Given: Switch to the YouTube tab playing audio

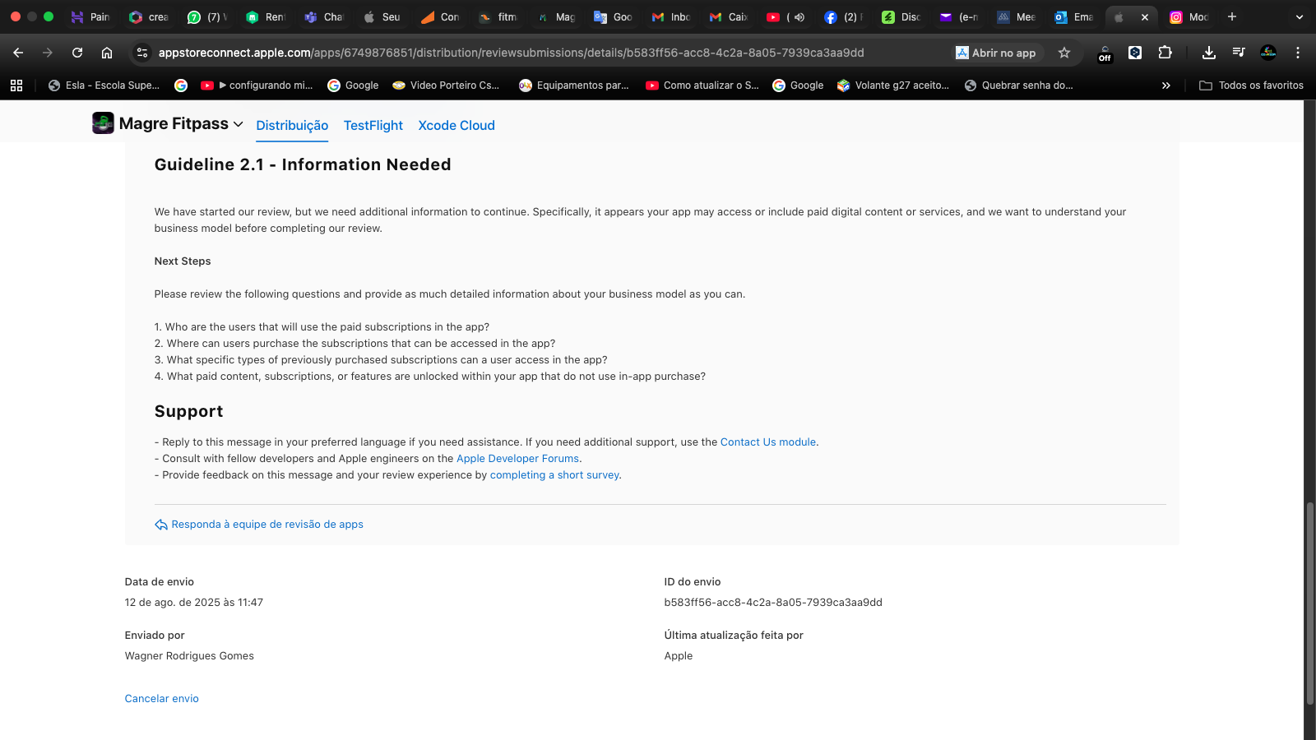Looking at the screenshot, I should click(x=785, y=16).
